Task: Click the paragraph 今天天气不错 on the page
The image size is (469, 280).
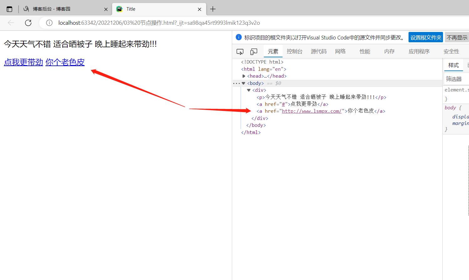Action: tap(80, 44)
